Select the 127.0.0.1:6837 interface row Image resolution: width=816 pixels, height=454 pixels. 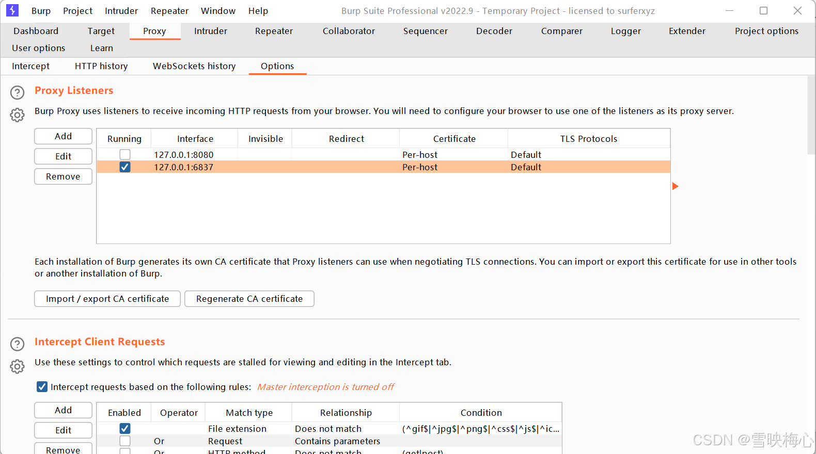click(383, 167)
